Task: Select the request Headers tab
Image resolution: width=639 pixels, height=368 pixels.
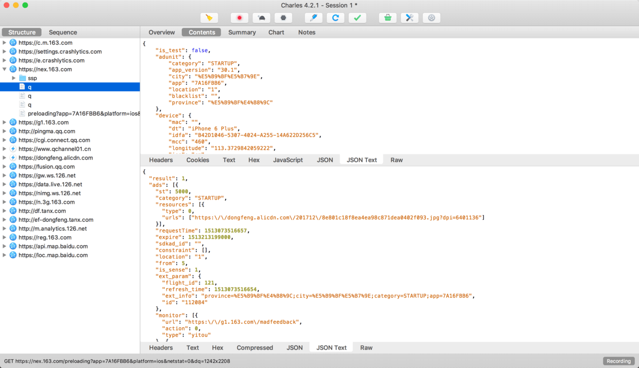Action: 161,160
